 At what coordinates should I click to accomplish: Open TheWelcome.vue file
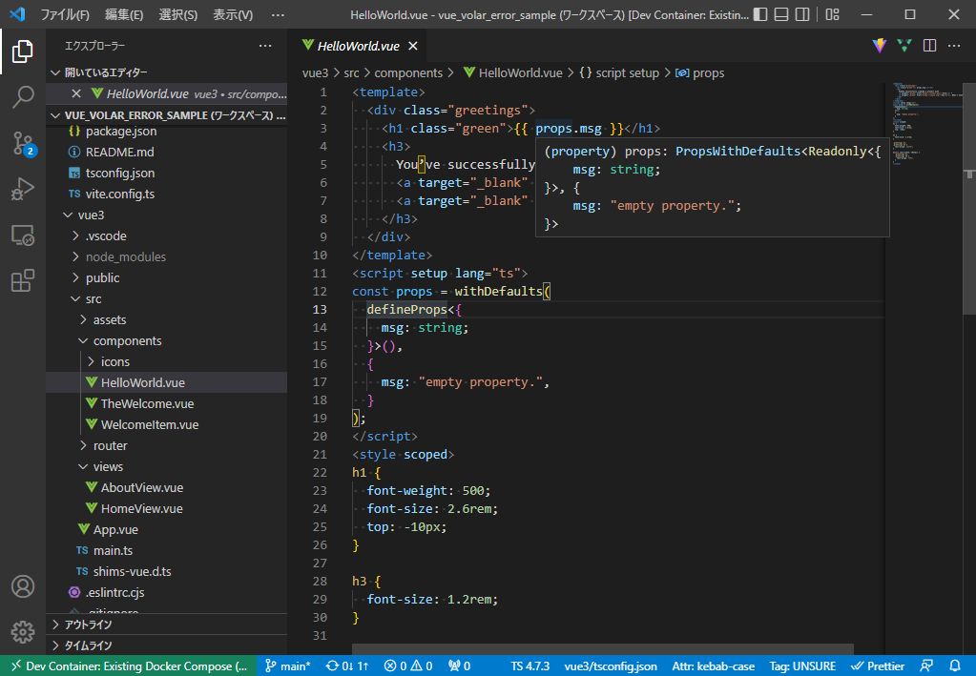point(167,403)
